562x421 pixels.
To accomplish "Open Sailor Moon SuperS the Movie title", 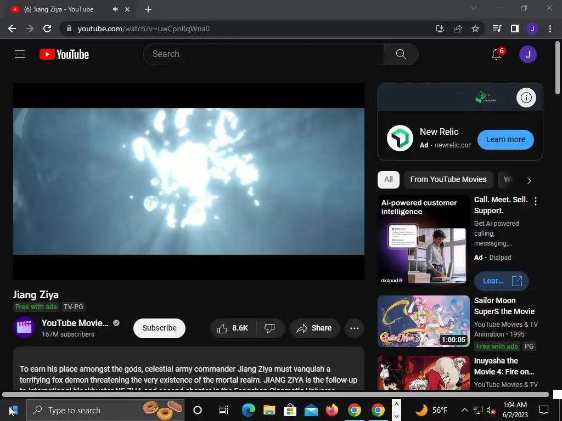I will click(504, 306).
